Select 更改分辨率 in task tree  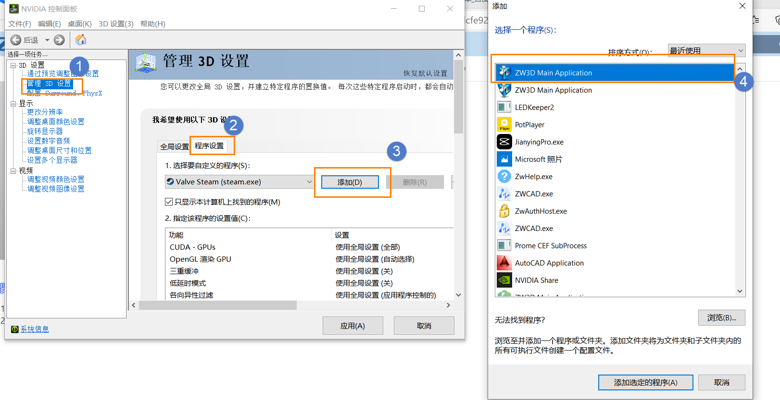tap(45, 112)
